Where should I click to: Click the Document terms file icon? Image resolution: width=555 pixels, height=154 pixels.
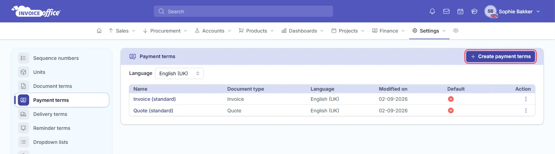pyautogui.click(x=23, y=86)
